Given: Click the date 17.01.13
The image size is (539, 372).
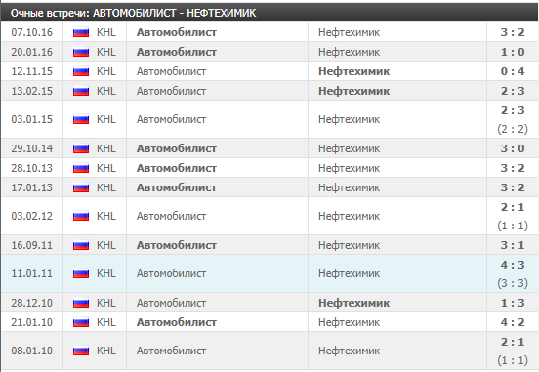Looking at the screenshot, I should 31,187.
